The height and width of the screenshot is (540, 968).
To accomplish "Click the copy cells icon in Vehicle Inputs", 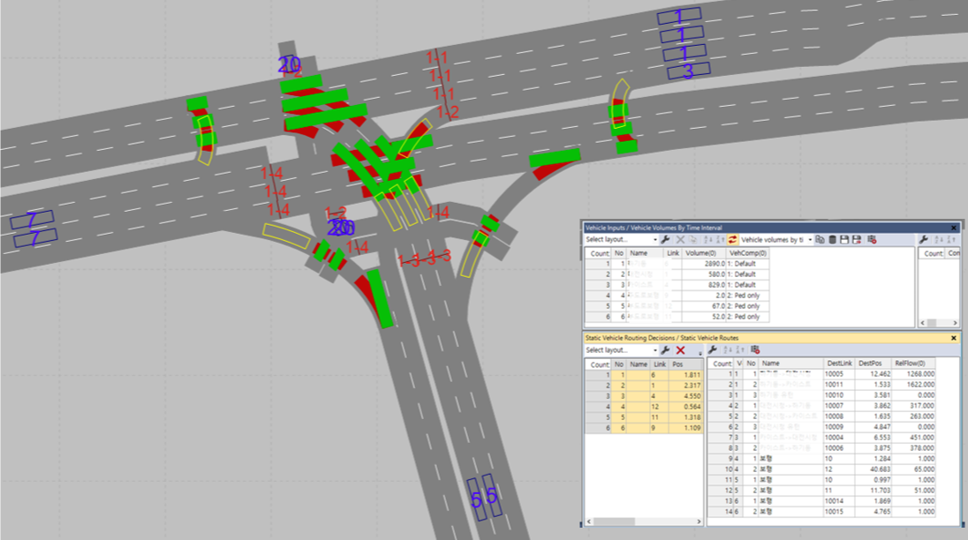I will click(820, 239).
